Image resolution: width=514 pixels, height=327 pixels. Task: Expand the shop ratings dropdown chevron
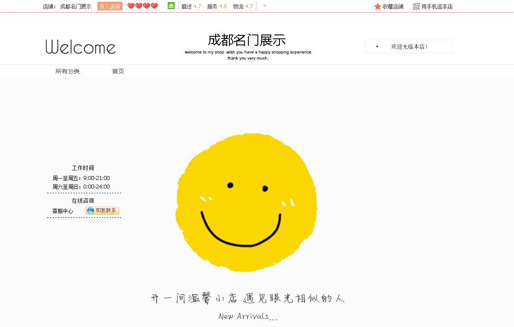[264, 6]
